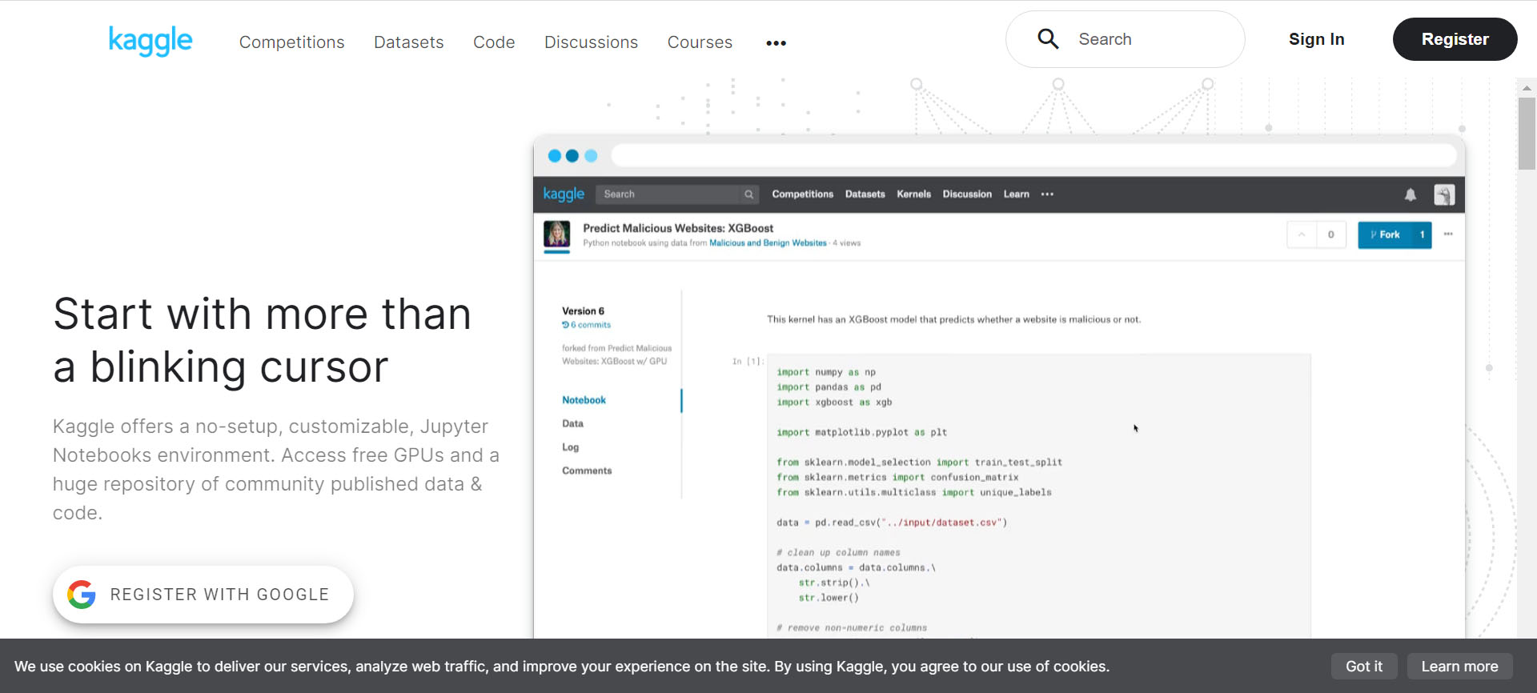Click the fork count 1 on Fork button
Screen dimensions: 1537x693
coord(1423,234)
